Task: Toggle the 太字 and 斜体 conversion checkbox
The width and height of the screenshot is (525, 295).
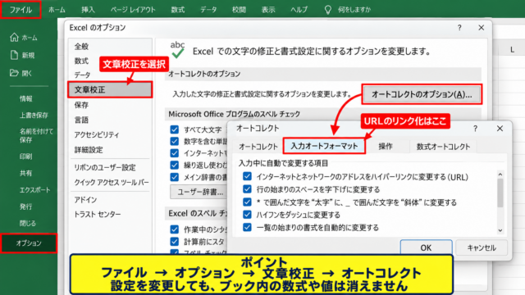Action: pos(247,202)
